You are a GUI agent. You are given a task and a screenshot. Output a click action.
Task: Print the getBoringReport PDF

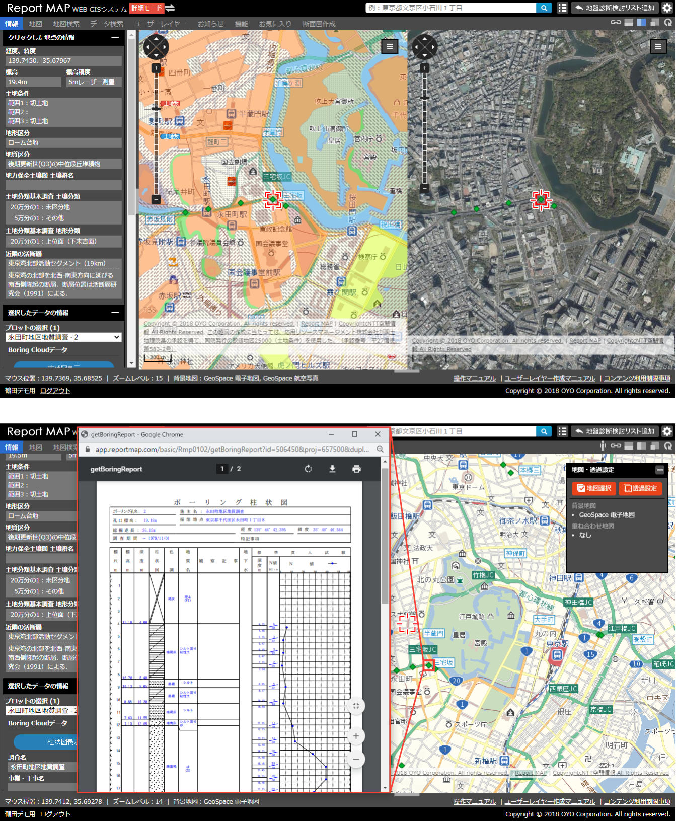point(356,469)
